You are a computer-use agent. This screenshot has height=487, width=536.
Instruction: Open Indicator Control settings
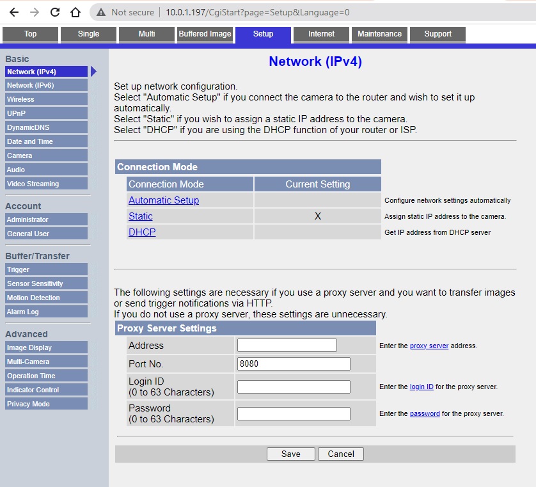[47, 390]
